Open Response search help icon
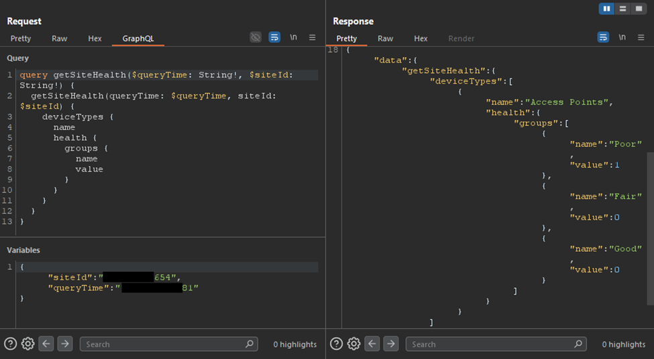Screen dimensions: 654x359 point(336,344)
